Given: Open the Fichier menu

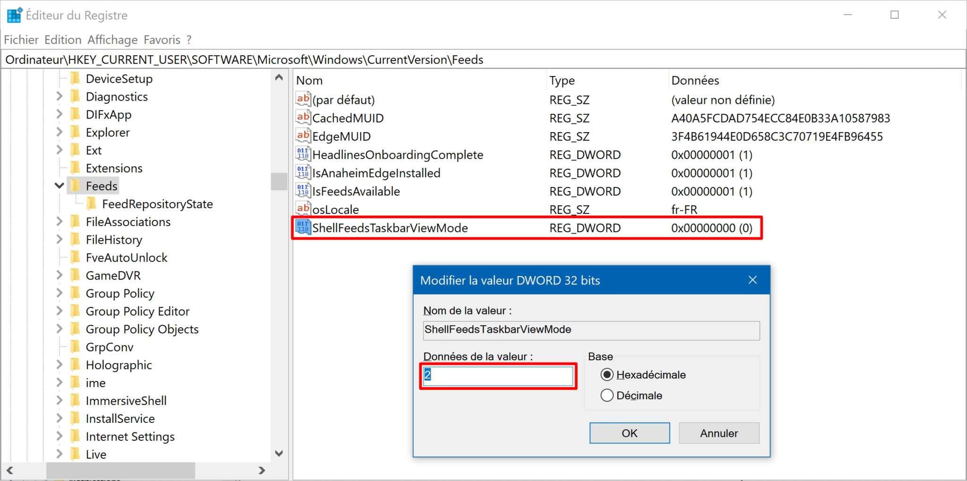Looking at the screenshot, I should pos(21,40).
